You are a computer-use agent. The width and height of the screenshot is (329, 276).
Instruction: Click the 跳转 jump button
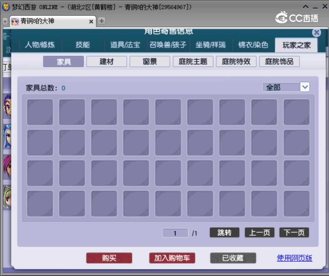224,233
